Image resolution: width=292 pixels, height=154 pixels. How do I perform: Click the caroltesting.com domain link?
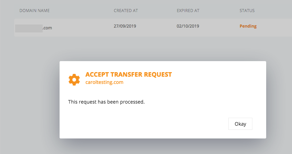(104, 82)
